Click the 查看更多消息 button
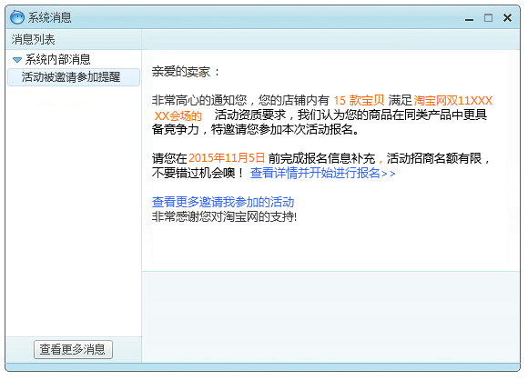528x380 pixels. pyautogui.click(x=73, y=349)
